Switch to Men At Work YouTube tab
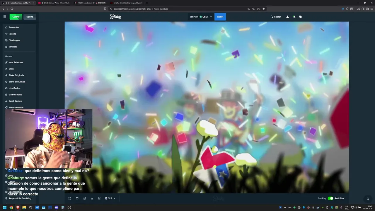The height and width of the screenshot is (211, 375). [x=54, y=3]
